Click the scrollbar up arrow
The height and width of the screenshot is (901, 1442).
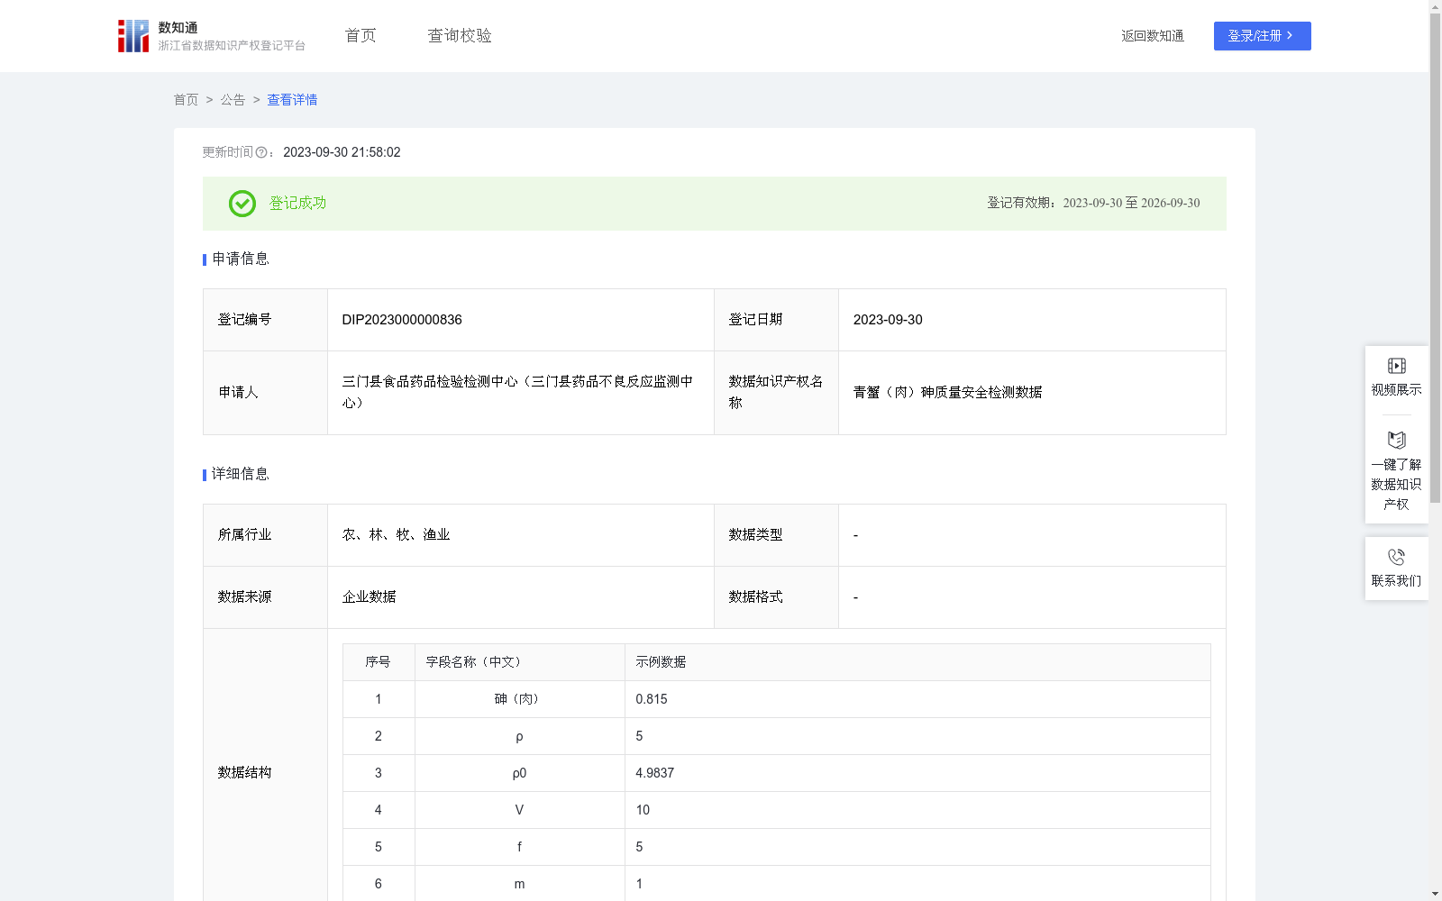1435,6
